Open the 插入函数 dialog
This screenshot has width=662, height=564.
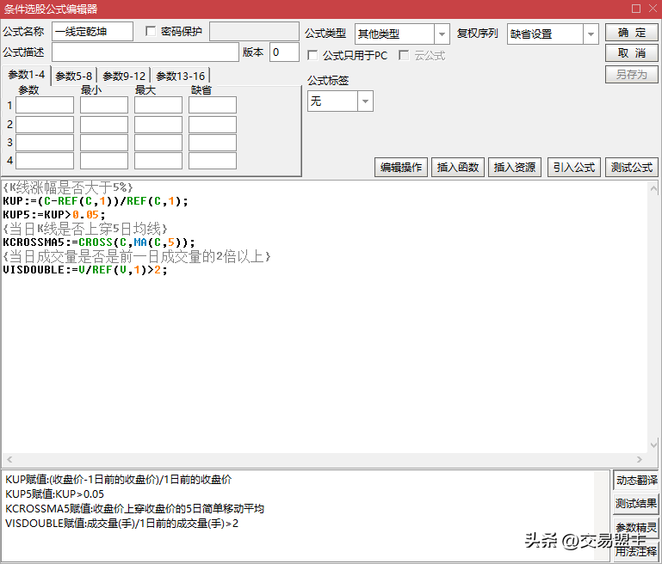point(459,168)
